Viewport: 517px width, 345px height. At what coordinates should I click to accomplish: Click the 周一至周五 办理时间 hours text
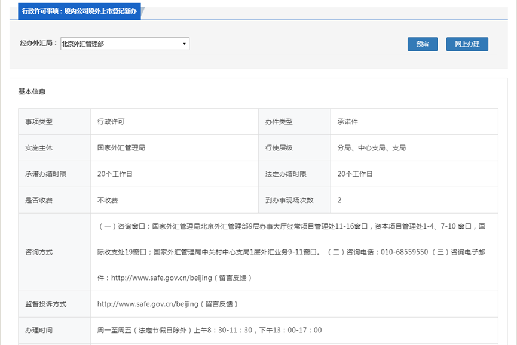209,330
